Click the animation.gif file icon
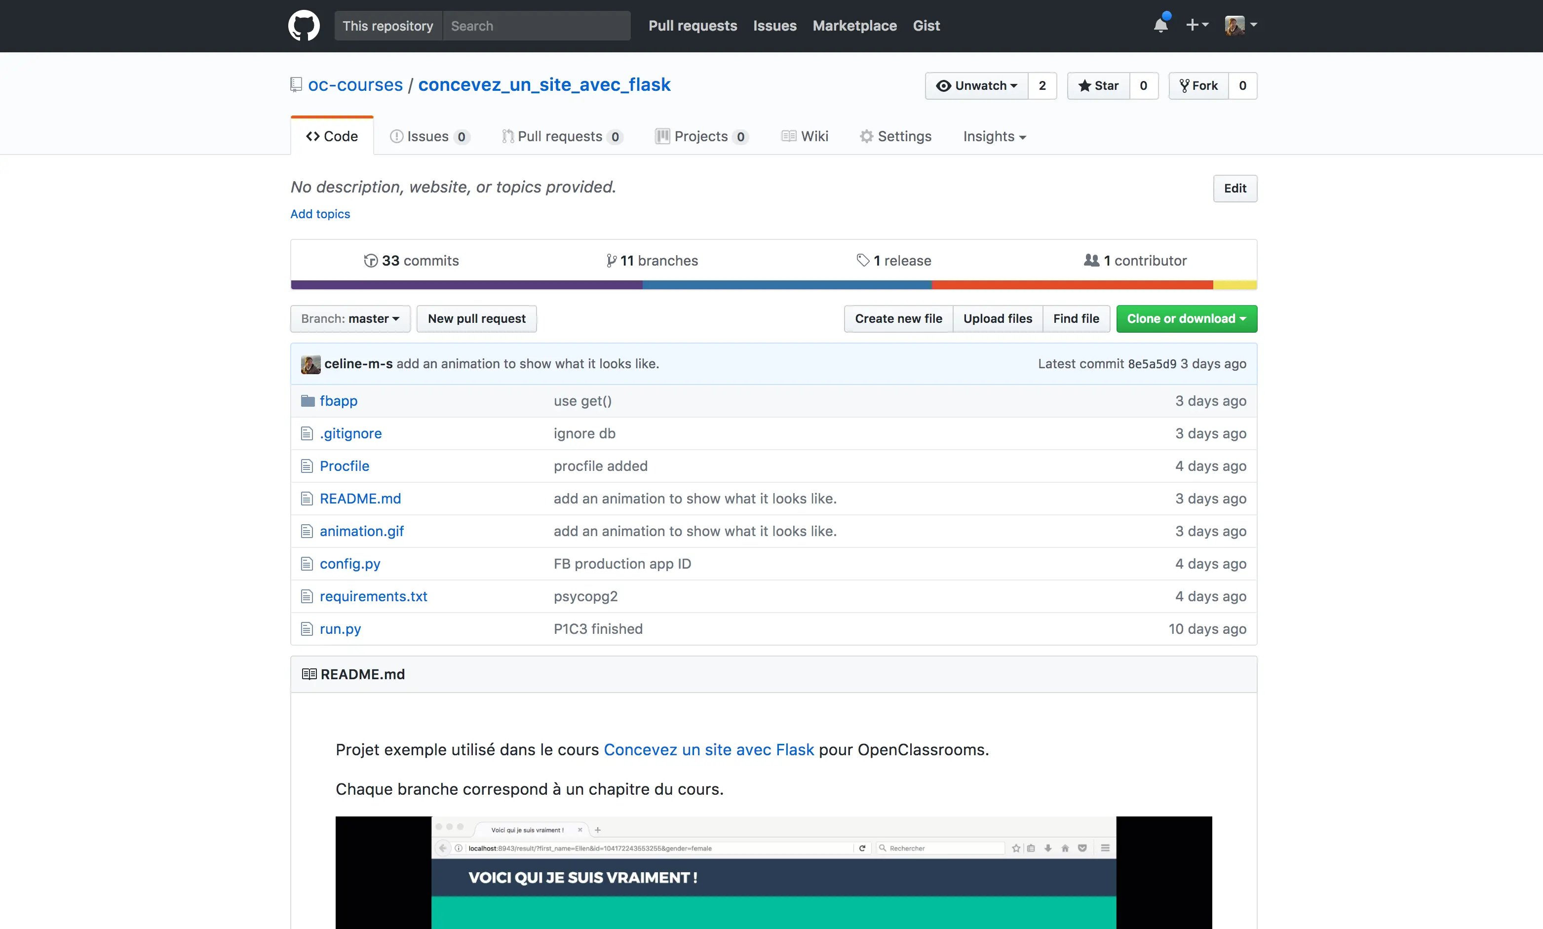This screenshot has width=1543, height=929. [307, 531]
